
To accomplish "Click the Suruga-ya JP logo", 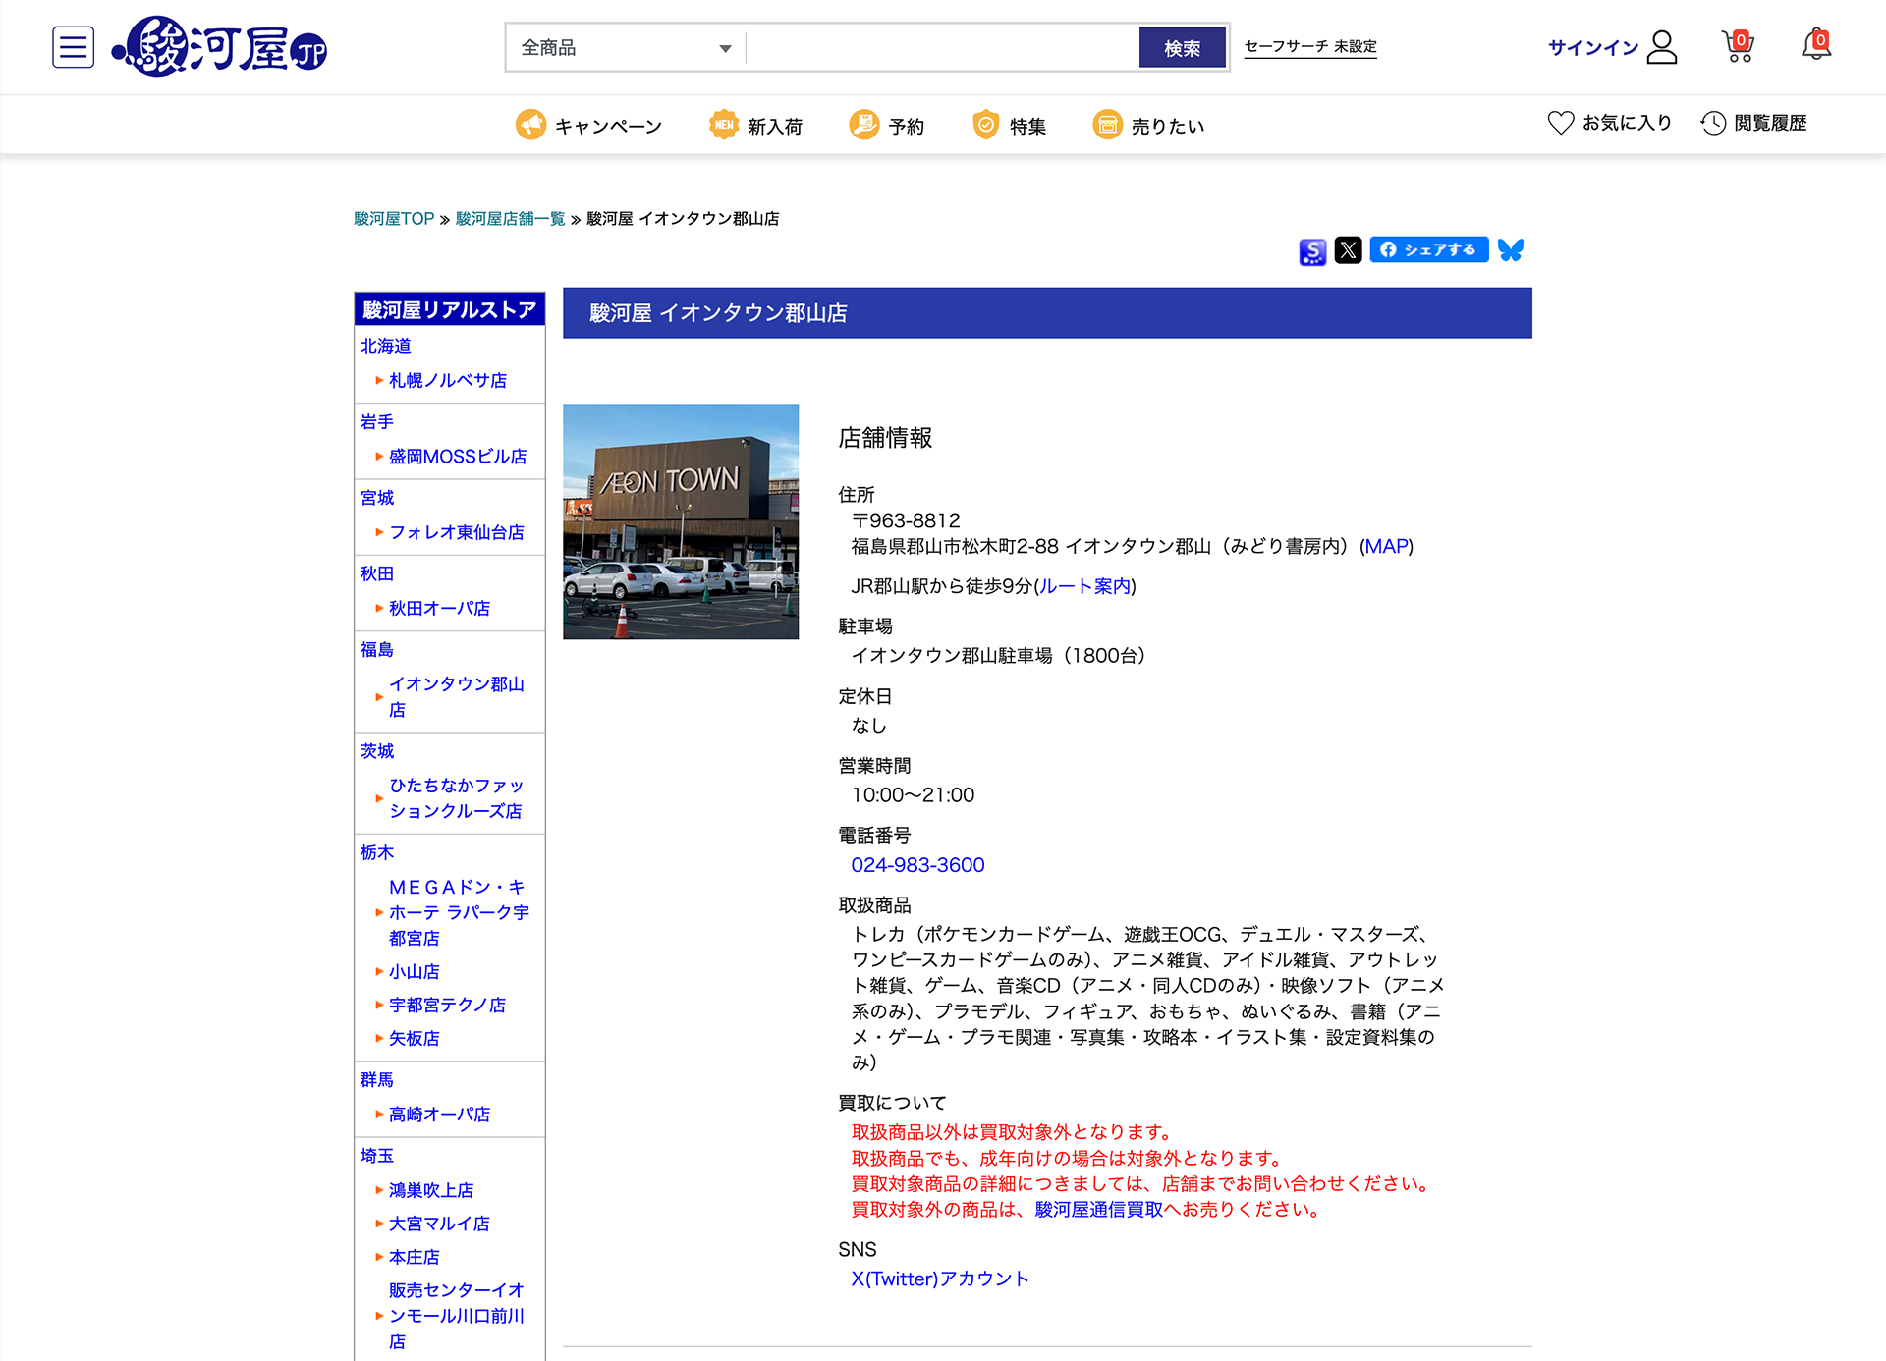I will point(221,47).
